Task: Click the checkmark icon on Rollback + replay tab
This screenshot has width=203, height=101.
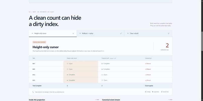Action: click(x=121, y=33)
